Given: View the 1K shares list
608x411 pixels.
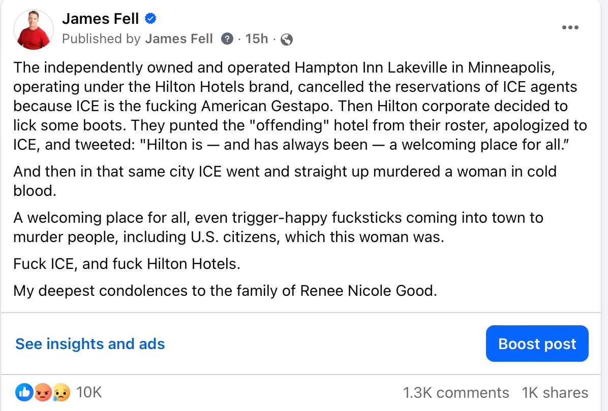Looking at the screenshot, I should [555, 392].
